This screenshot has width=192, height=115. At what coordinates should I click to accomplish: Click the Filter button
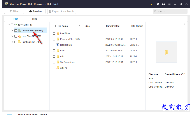click(14, 11)
